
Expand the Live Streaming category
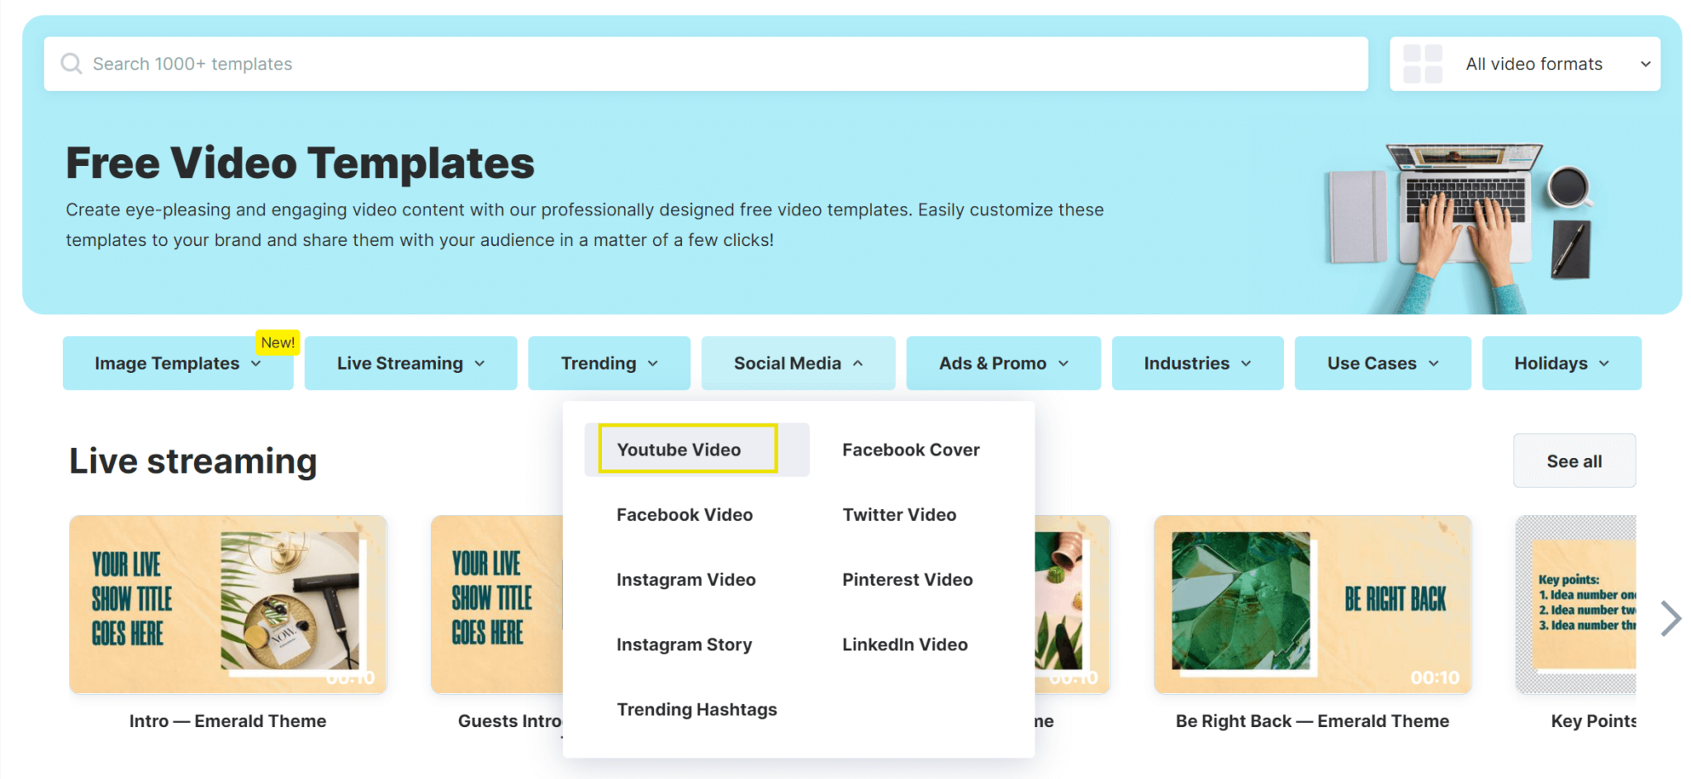(410, 363)
